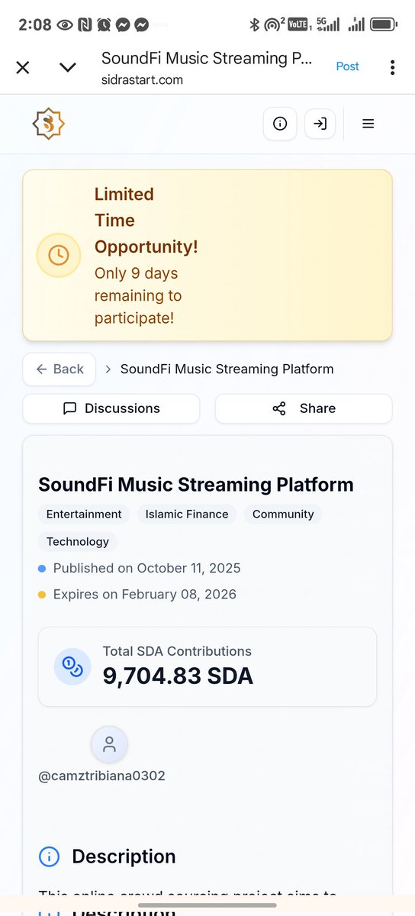Click the info circle icon button

280,124
